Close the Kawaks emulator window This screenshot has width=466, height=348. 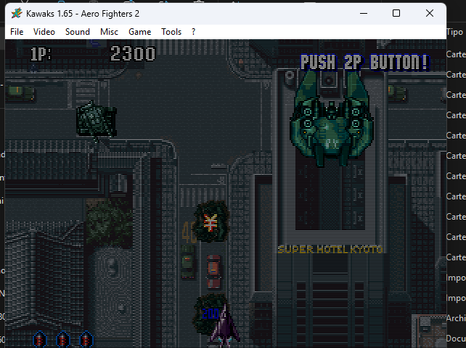(430, 13)
